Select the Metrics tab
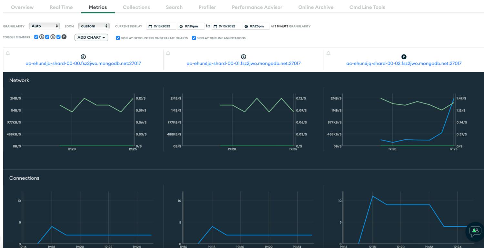Screen dimensions: 484x248 (98, 7)
